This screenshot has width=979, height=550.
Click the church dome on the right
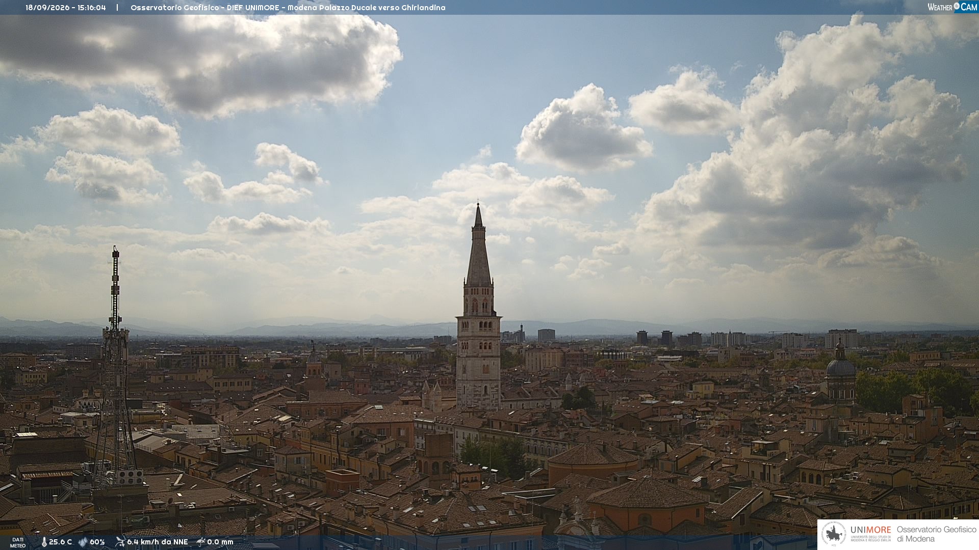coord(840,365)
